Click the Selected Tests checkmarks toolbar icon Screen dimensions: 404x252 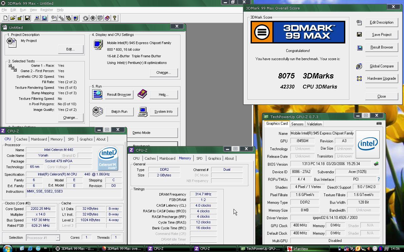coord(61,18)
